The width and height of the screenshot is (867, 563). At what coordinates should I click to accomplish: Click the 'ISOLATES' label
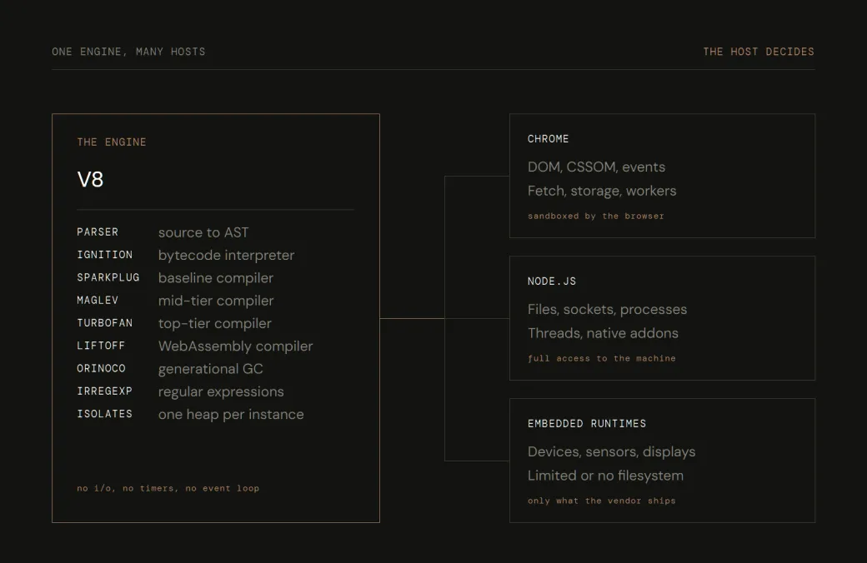tap(104, 413)
